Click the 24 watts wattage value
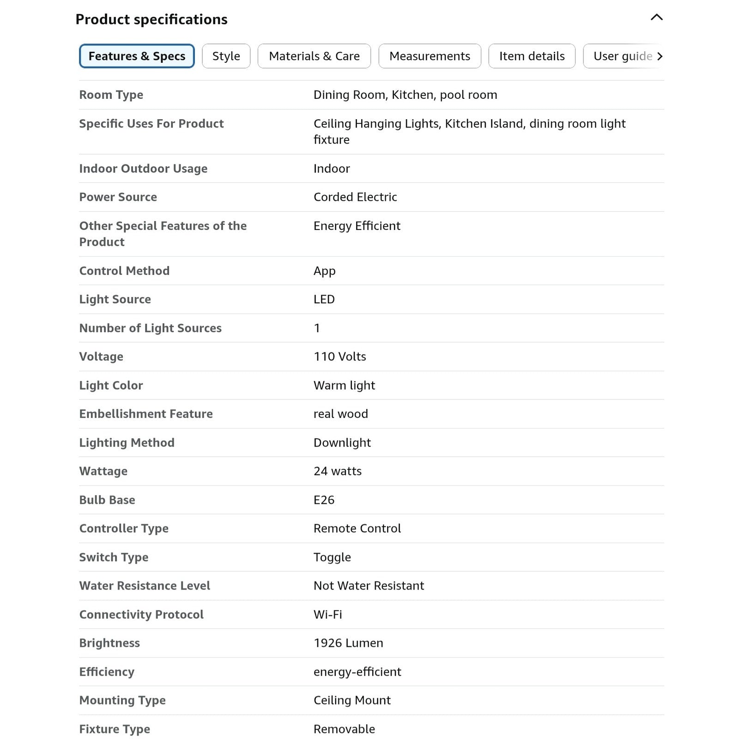 tap(338, 471)
